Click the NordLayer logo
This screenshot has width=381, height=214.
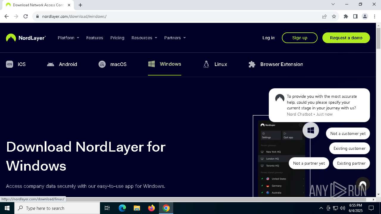[x=26, y=38]
